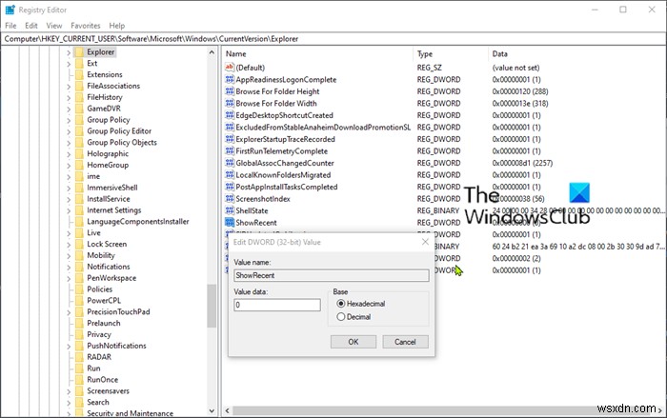Screen dimensions: 667x418
Task: Click the ShowRecent DWORD icon
Action: click(230, 222)
